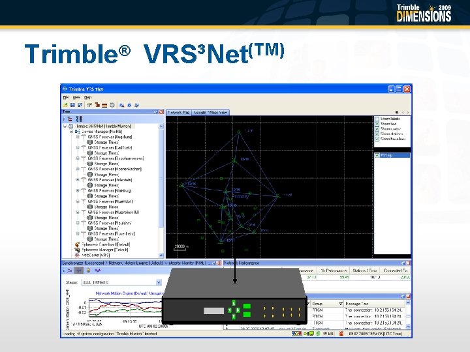Open the Help menu
The image size is (470, 352).
point(87,97)
